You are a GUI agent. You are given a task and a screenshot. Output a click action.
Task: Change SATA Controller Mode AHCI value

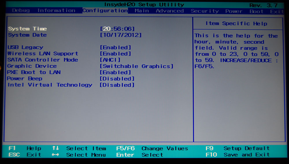[x=110, y=60]
